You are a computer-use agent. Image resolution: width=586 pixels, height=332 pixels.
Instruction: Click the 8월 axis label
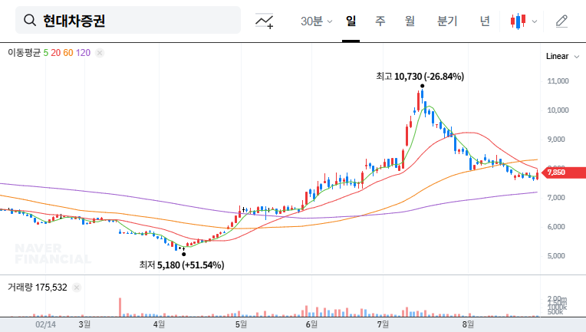(x=468, y=324)
